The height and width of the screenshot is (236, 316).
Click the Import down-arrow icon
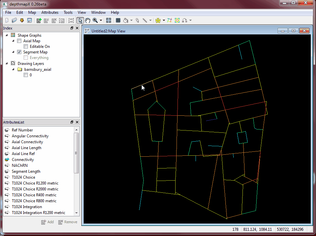pos(22,20)
